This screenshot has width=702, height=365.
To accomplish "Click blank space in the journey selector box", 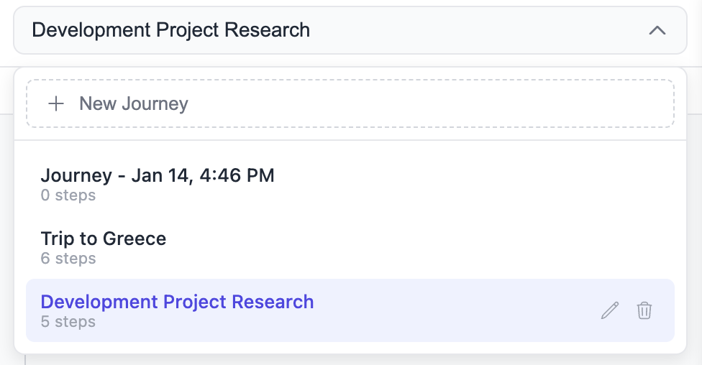I will 475,30.
